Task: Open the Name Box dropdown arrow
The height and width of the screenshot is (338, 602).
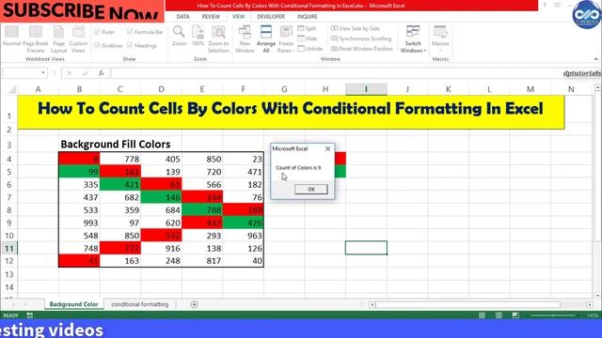Action: click(x=43, y=73)
